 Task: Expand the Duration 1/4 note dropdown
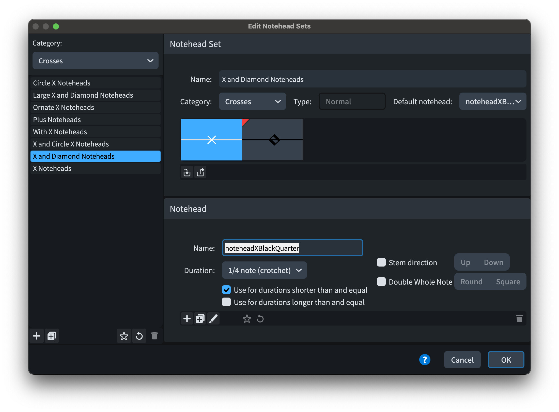click(x=264, y=270)
